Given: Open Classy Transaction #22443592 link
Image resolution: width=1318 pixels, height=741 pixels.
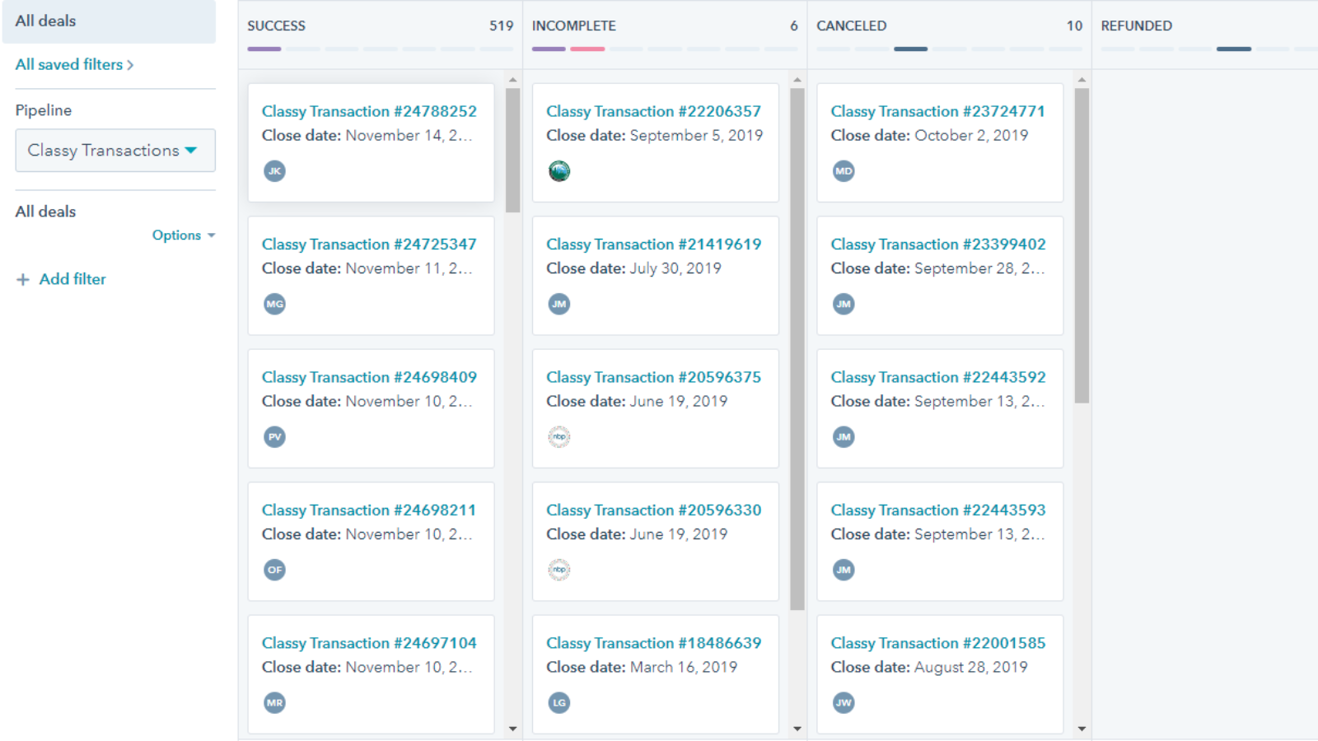Looking at the screenshot, I should pos(937,377).
